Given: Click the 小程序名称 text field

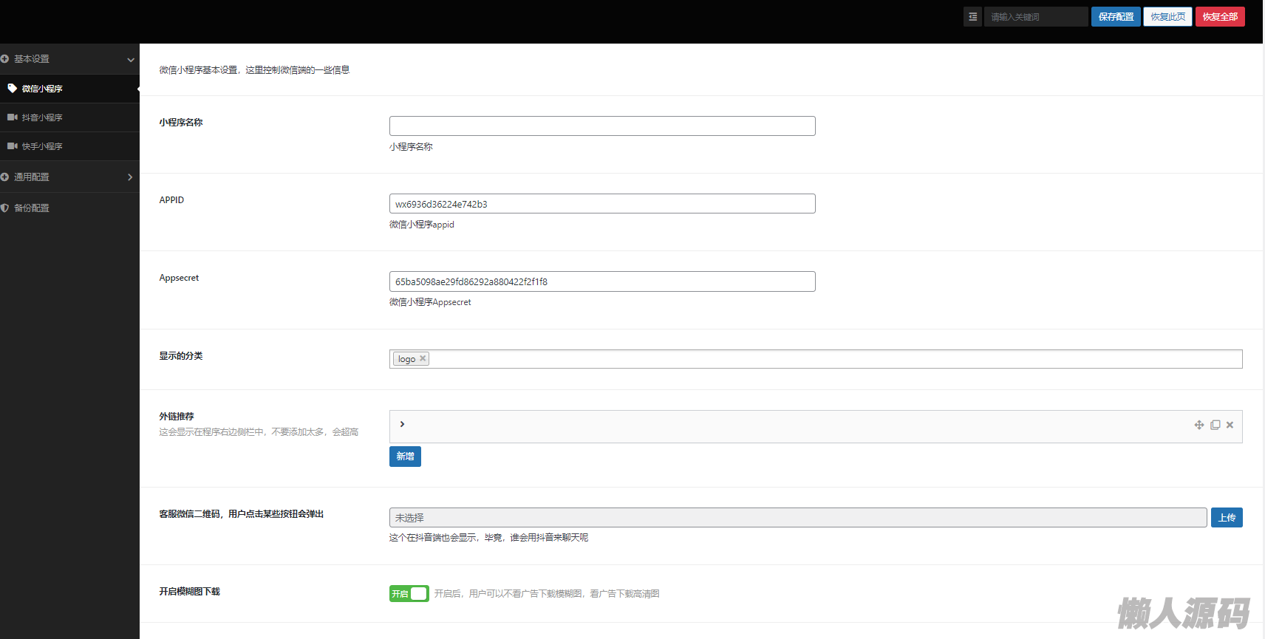Looking at the screenshot, I should 602,126.
